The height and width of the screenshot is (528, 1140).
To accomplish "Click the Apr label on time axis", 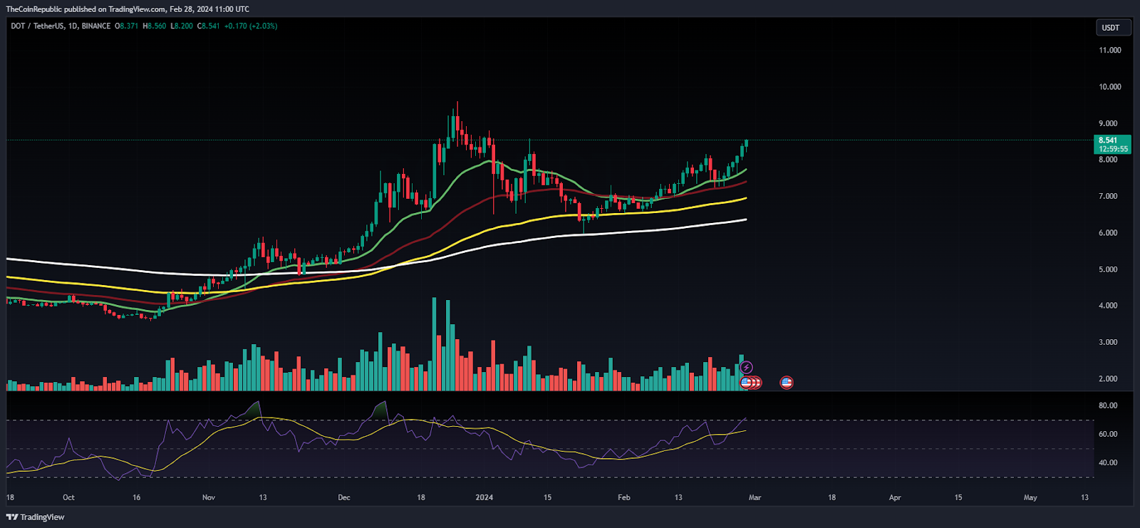I will coord(895,497).
